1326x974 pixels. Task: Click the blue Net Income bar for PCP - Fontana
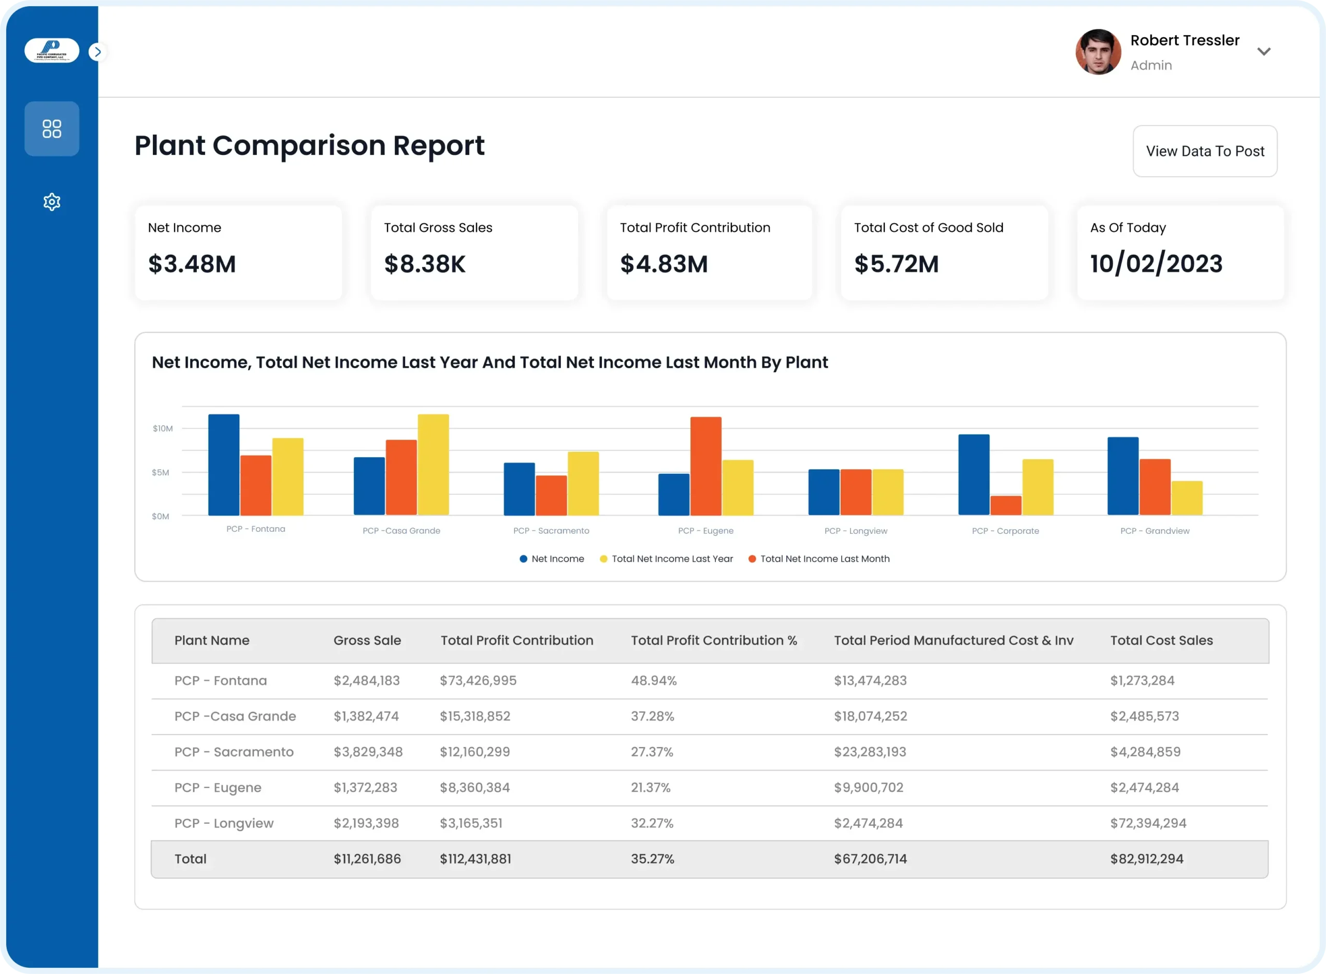coord(224,465)
